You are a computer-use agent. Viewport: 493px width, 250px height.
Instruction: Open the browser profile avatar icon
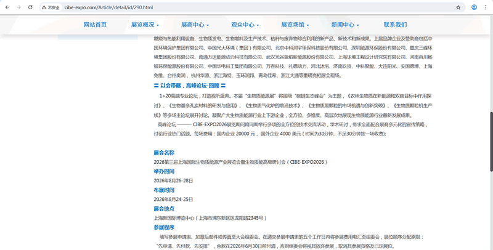click(473, 7)
